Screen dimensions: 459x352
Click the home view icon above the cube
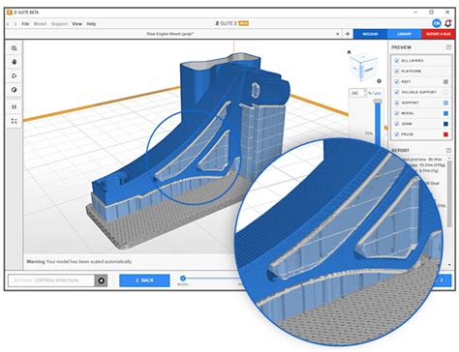(x=349, y=52)
